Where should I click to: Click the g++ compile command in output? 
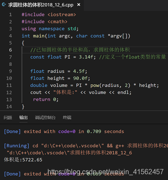coord(142,146)
